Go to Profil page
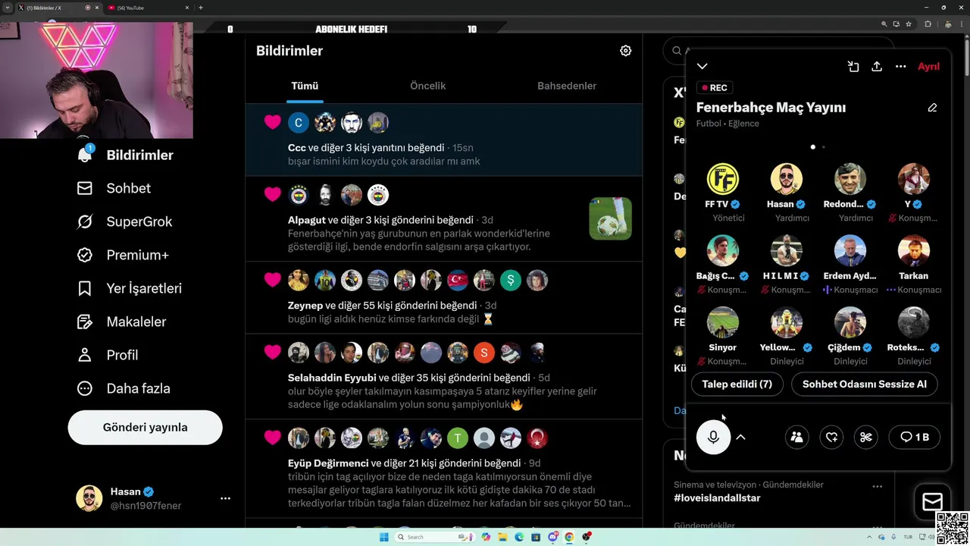The height and width of the screenshot is (546, 970). (x=107, y=355)
